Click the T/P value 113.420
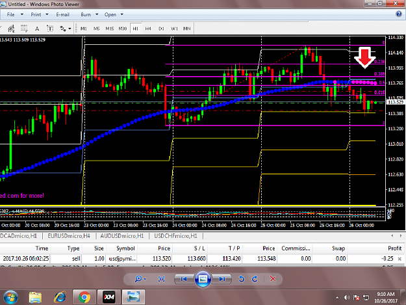Screen dimensions: 406x305 [x=231, y=259]
